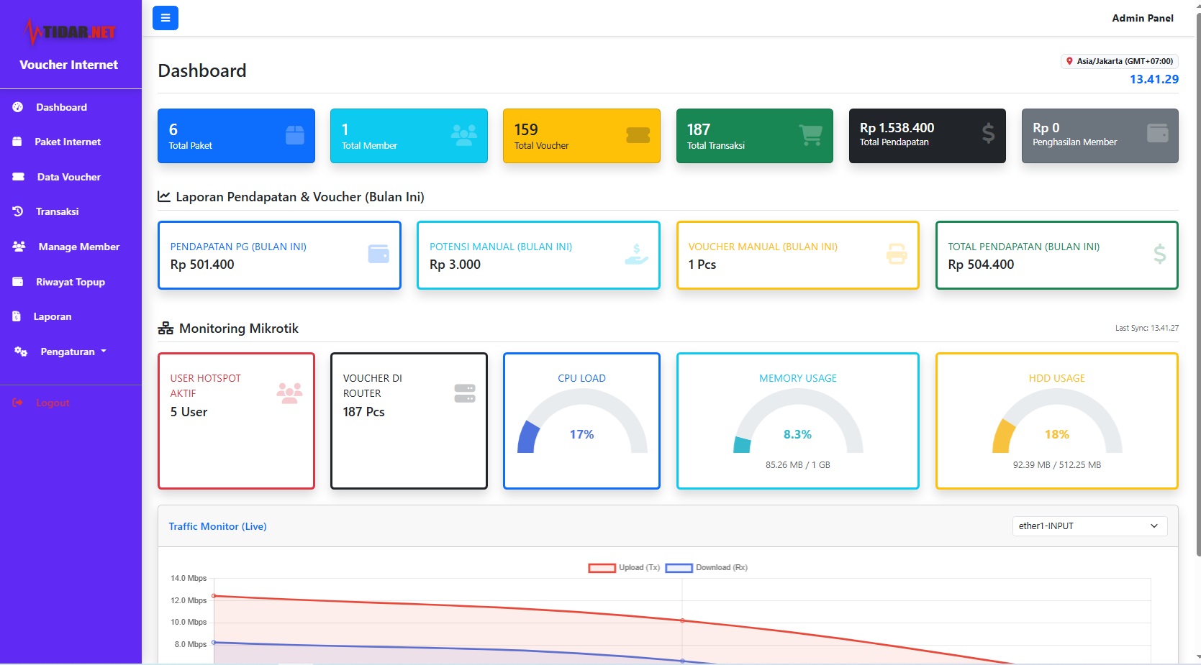1201x665 pixels.
Task: Open Paket Internet menu item
Action: pos(71,142)
